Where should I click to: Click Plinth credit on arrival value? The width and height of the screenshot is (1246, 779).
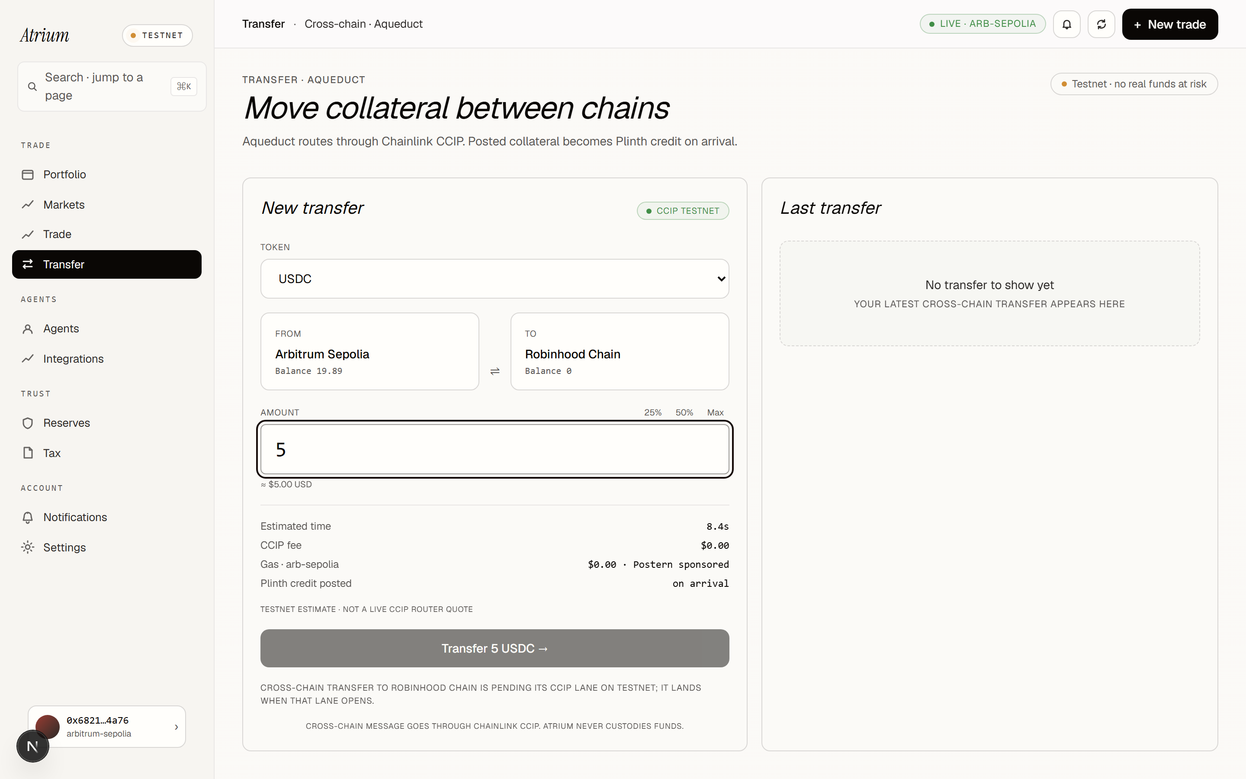pos(700,584)
